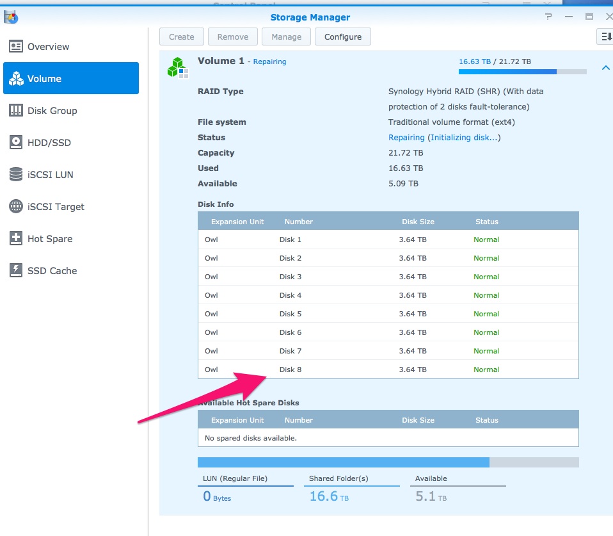The width and height of the screenshot is (613, 536).
Task: Click 'Traditional volume format (ext4)' text
Action: [x=452, y=122]
